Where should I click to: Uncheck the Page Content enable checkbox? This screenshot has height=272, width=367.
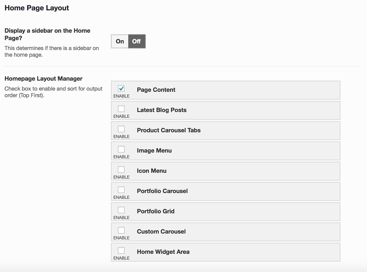coord(121,88)
